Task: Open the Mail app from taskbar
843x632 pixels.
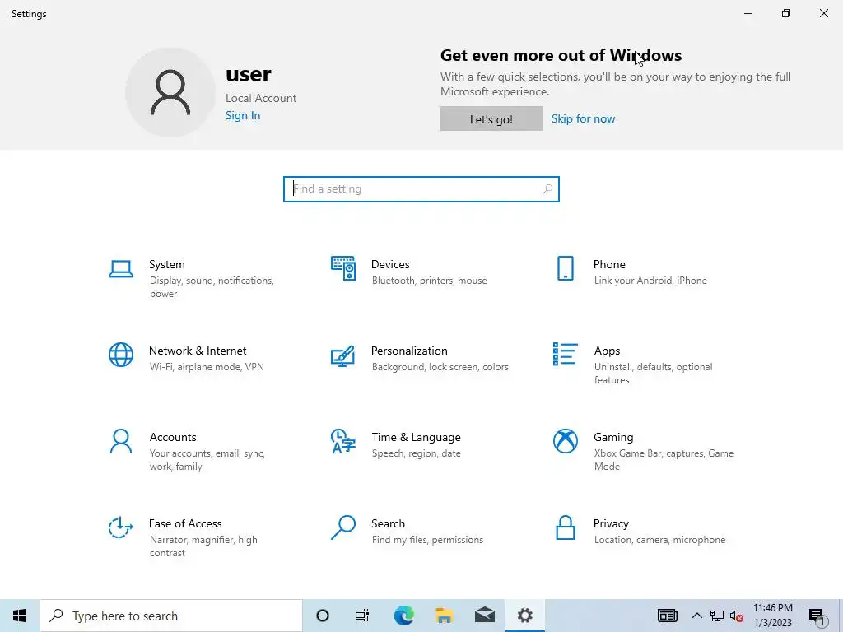Action: coord(484,616)
